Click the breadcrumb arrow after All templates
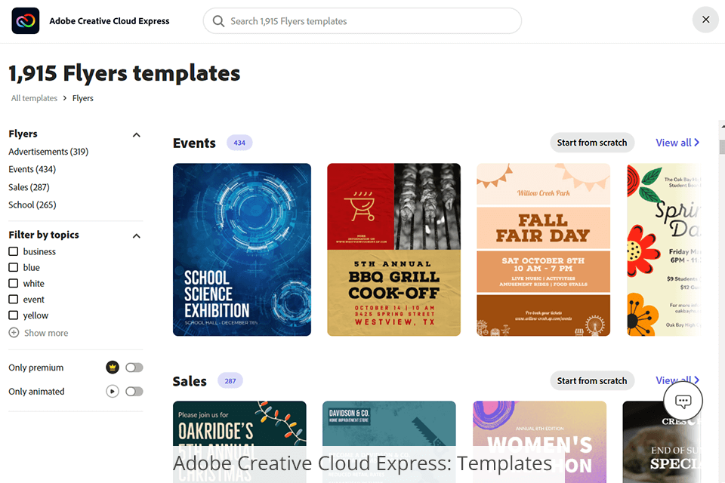Image resolution: width=725 pixels, height=483 pixels. [x=65, y=98]
